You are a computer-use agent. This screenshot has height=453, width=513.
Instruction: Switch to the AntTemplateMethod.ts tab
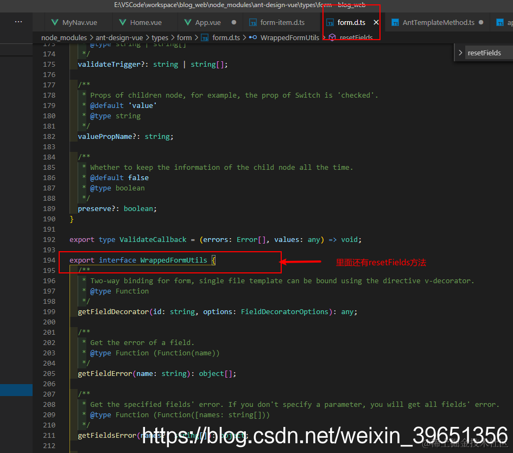tap(438, 22)
